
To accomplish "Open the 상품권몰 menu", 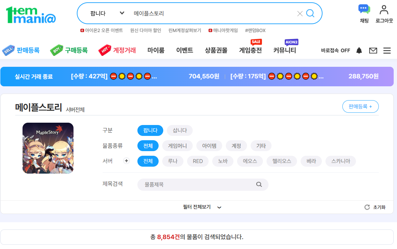I will pos(216,50).
